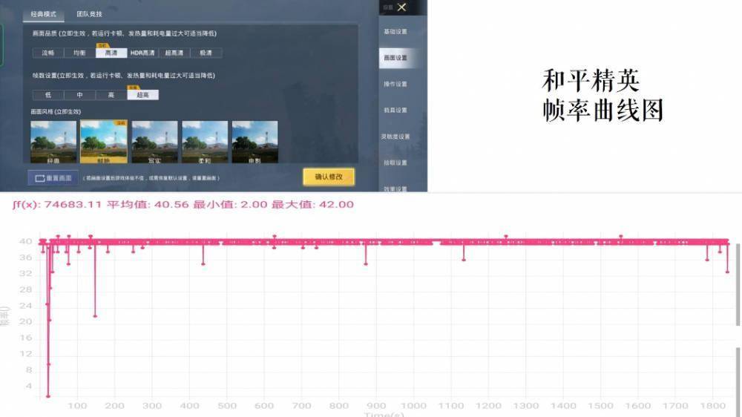Pick the 极清 graphics quality option
This screenshot has height=417, width=742.
[x=206, y=53]
